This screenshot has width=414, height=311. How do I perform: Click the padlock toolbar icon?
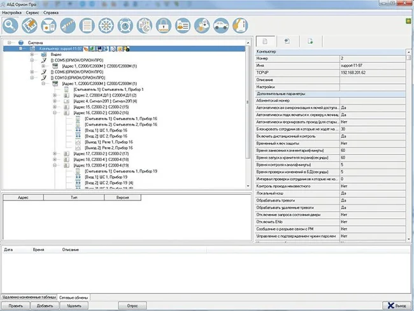164,25
